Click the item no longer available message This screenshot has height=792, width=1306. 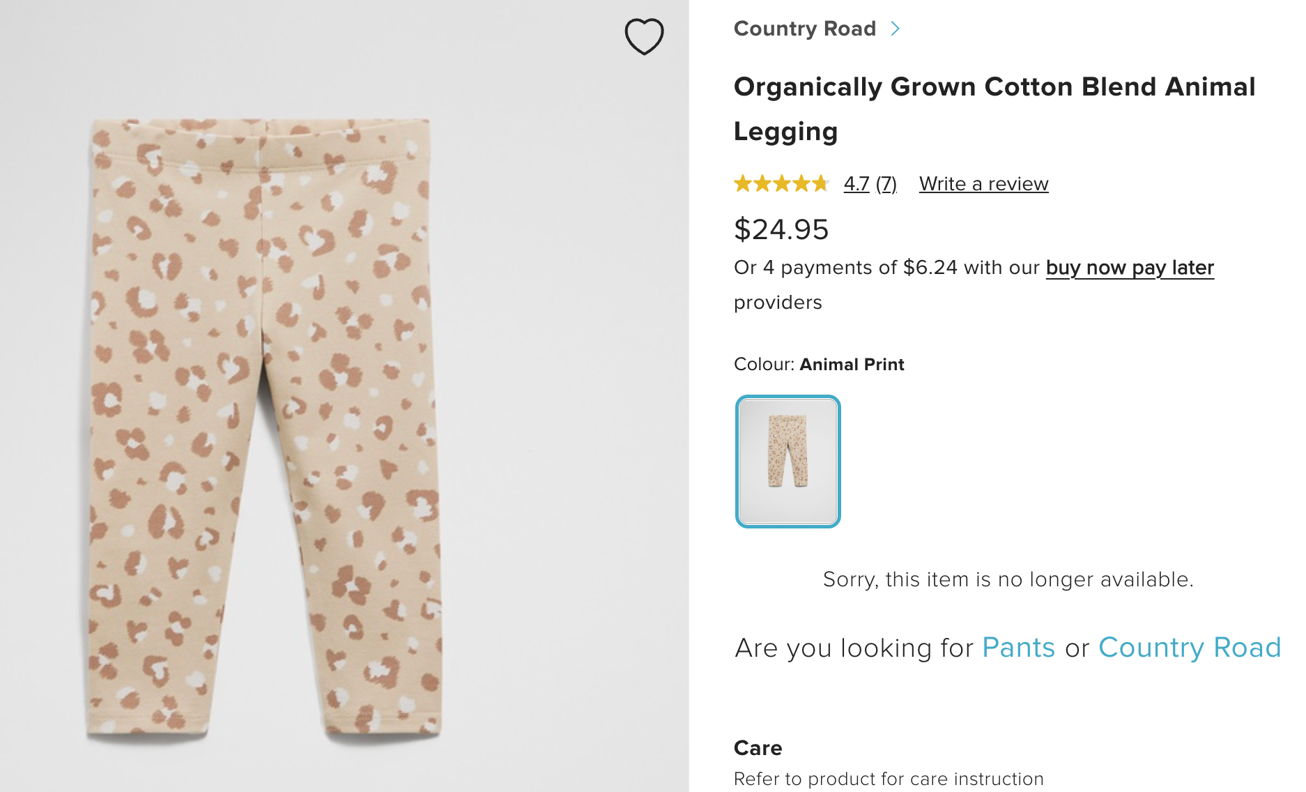1008,579
